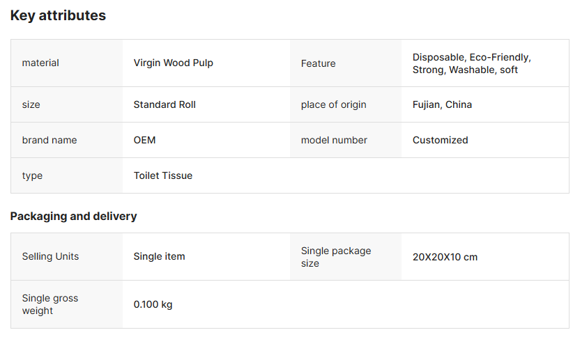Viewport: 573px width, 337px height.
Task: Click the brand name label
Action: (49, 140)
